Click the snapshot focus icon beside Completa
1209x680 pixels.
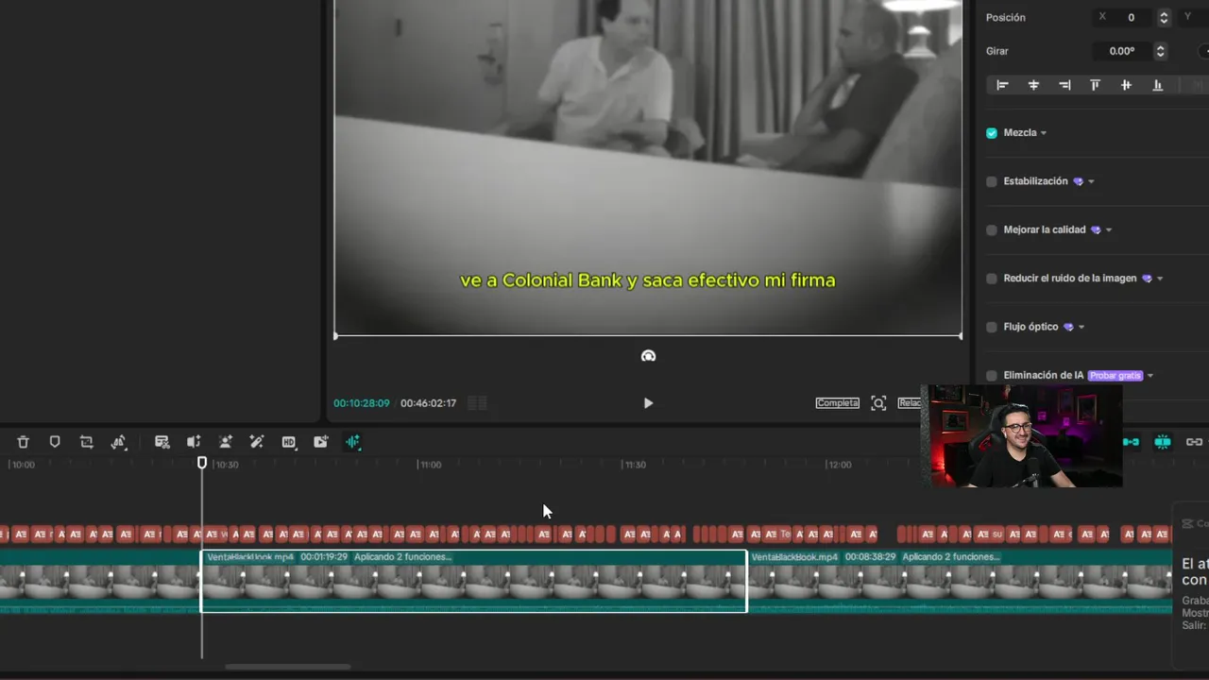pos(878,403)
